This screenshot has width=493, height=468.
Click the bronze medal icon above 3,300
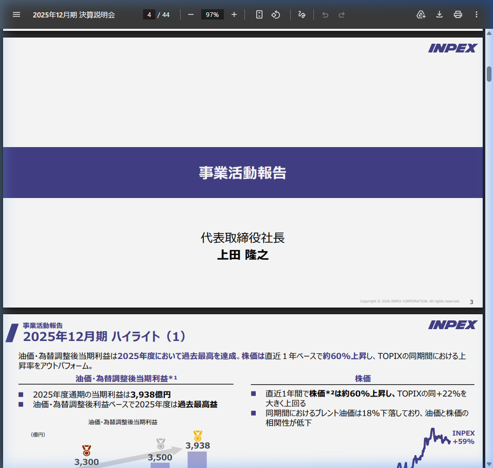(x=86, y=451)
